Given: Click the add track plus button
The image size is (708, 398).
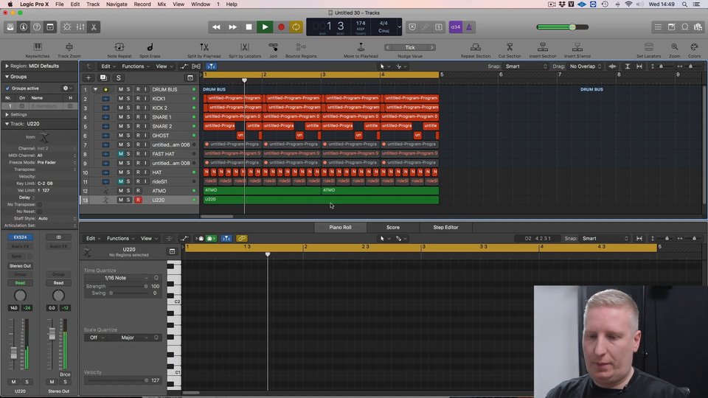Looking at the screenshot, I should [88, 77].
